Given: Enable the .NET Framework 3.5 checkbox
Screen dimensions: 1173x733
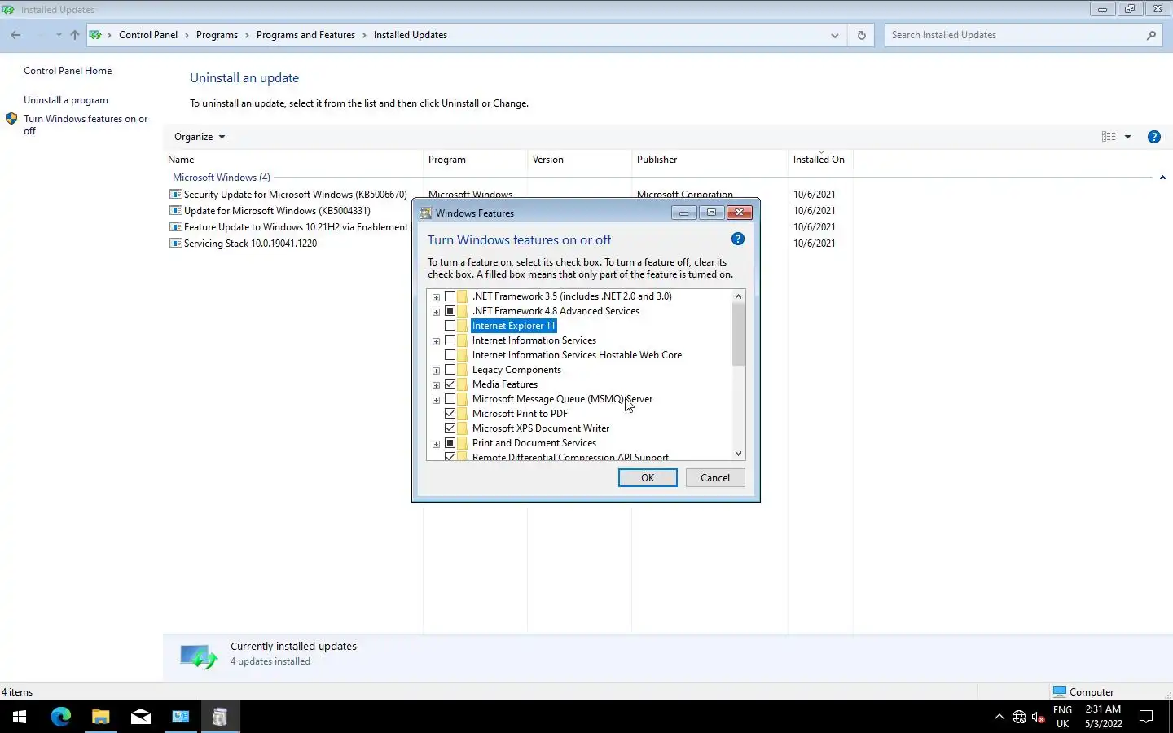Looking at the screenshot, I should [x=450, y=296].
